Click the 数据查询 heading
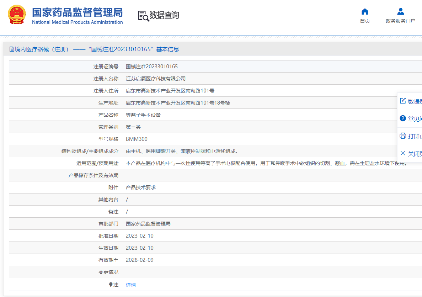The image size is (422, 297). [164, 15]
